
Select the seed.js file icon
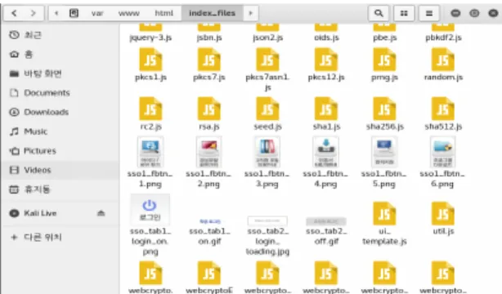click(x=267, y=109)
